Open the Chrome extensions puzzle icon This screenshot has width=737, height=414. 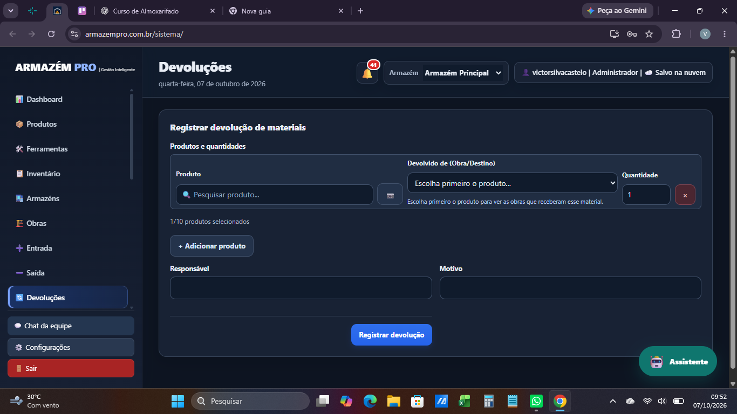tap(676, 34)
